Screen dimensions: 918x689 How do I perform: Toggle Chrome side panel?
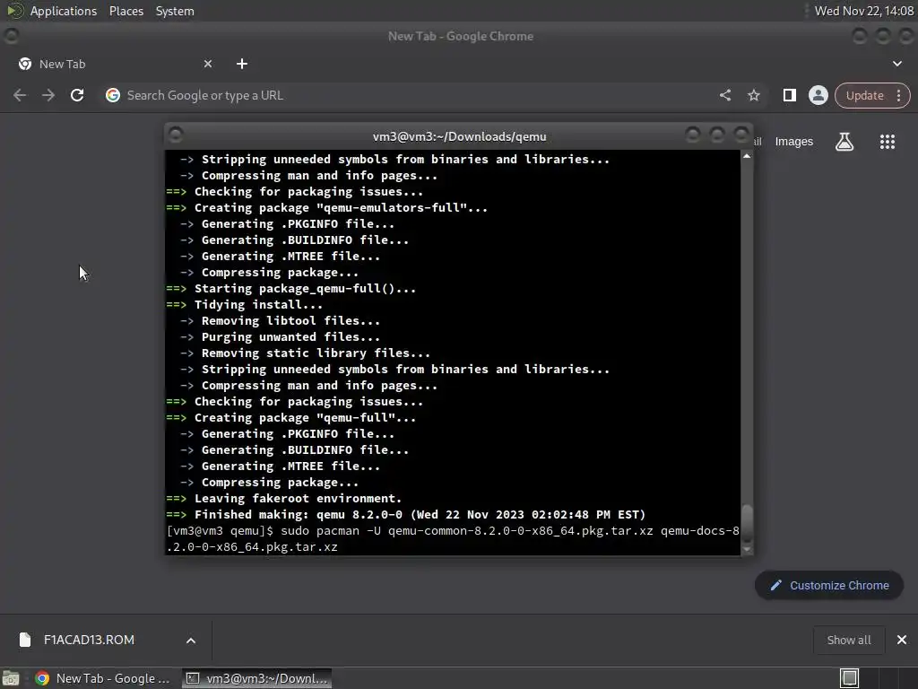point(789,95)
